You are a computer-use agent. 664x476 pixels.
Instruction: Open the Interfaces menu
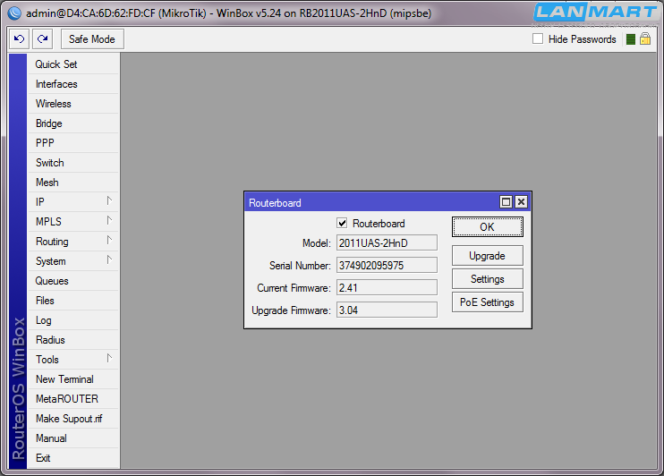72,84
